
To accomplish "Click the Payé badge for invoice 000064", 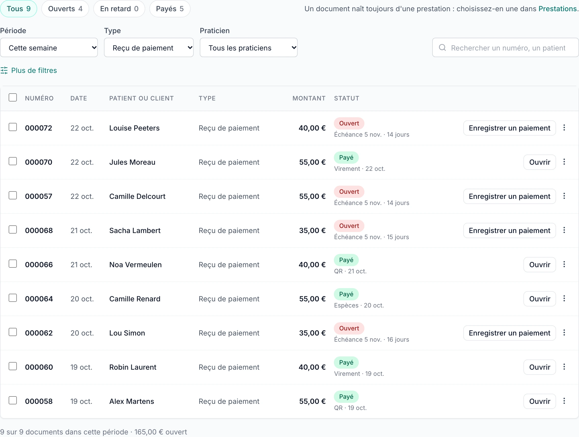I will click(x=346, y=294).
